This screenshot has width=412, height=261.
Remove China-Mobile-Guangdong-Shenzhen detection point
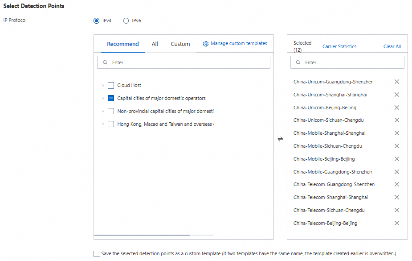coord(396,172)
